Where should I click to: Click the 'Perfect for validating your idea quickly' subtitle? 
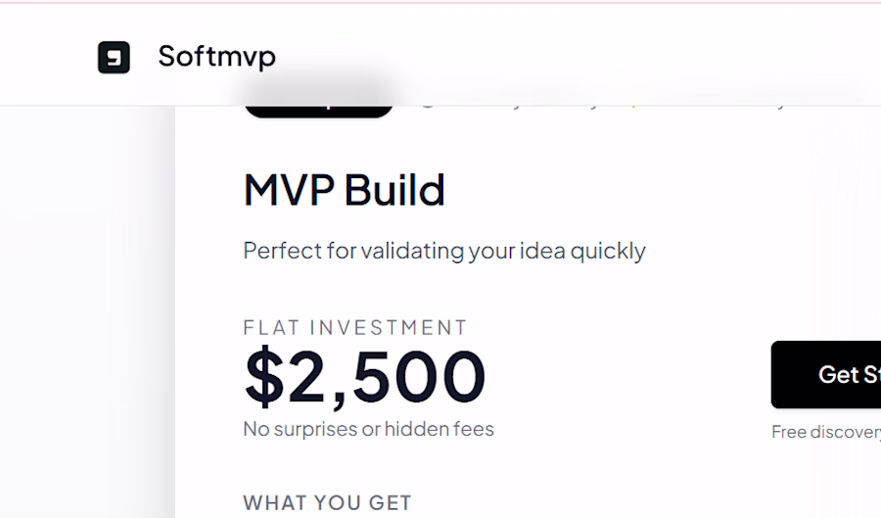click(443, 251)
